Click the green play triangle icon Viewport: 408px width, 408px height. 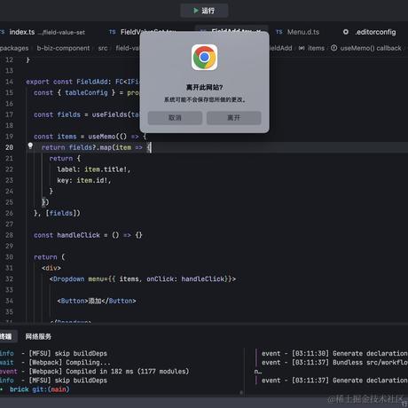point(196,11)
